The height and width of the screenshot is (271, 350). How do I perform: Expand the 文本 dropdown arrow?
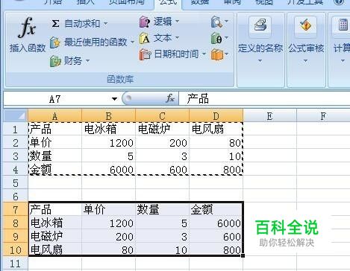177,38
